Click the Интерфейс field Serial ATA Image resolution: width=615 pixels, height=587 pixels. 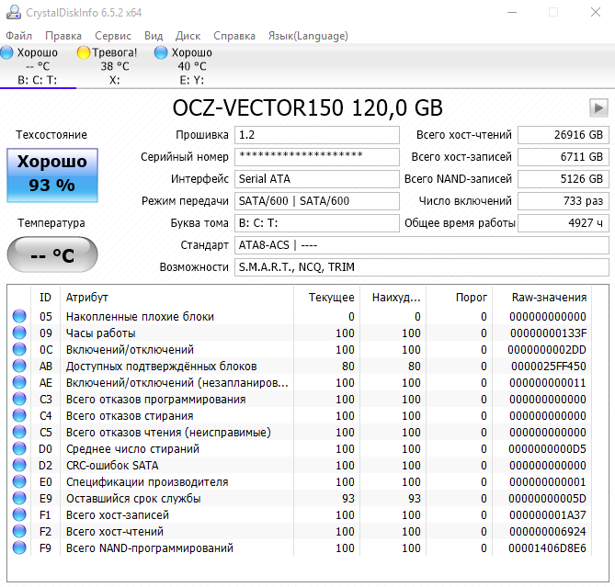[317, 179]
